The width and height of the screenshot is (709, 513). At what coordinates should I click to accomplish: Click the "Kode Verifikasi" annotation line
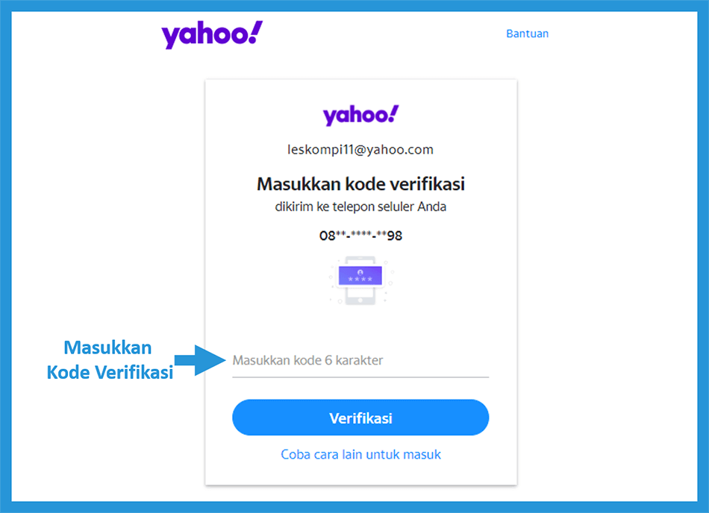point(110,373)
